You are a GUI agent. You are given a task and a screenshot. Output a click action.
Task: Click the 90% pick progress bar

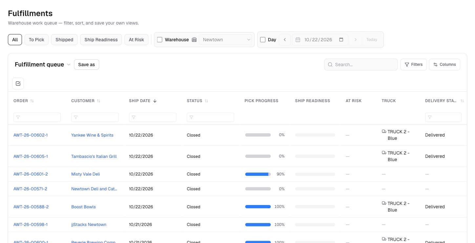point(258,174)
